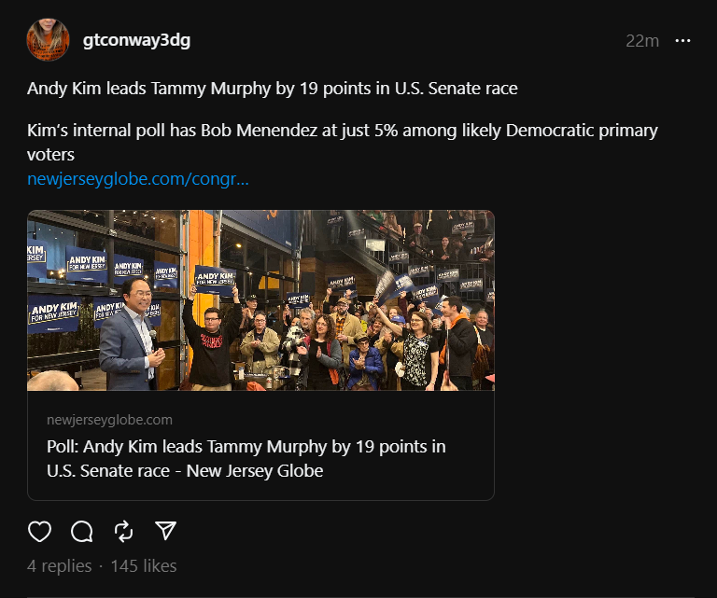Click the 22m post timestamp
Image resolution: width=717 pixels, height=598 pixels.
tap(642, 41)
